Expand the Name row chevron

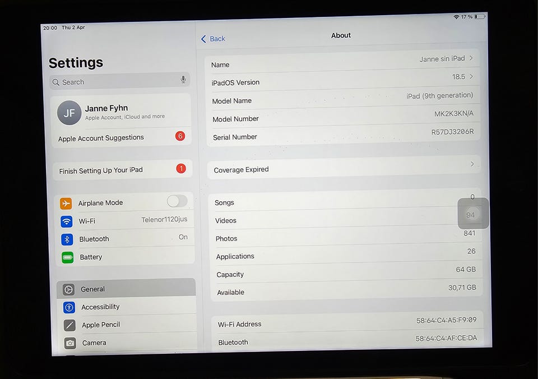[471, 58]
